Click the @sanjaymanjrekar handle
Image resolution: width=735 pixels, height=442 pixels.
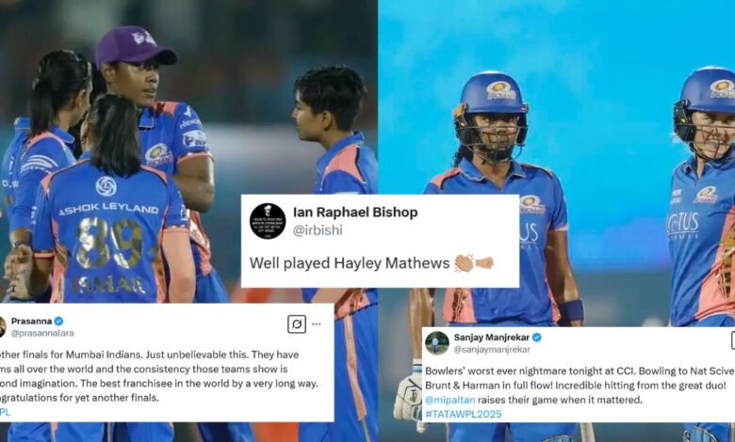coord(492,350)
